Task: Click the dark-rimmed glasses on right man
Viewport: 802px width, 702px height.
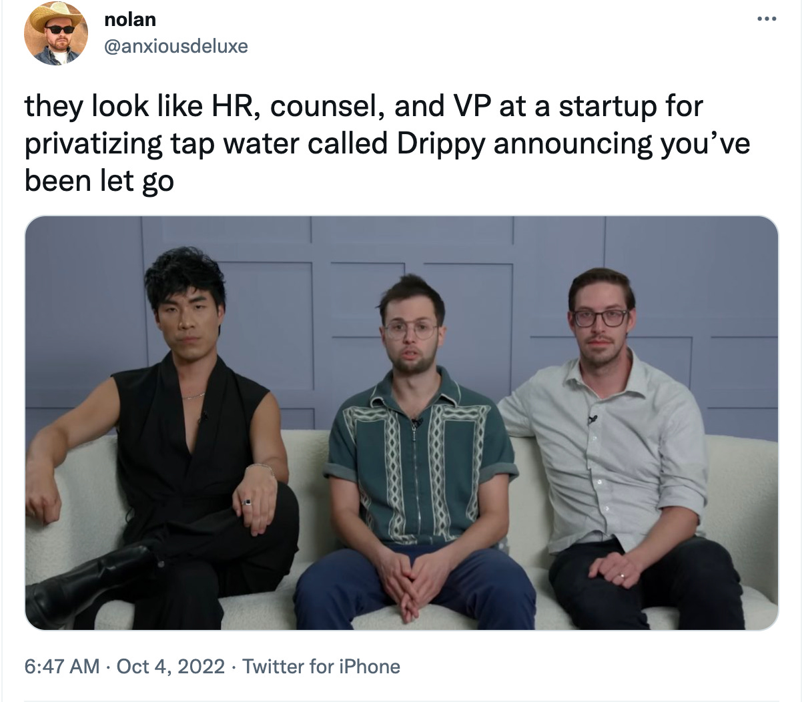Action: coord(600,317)
